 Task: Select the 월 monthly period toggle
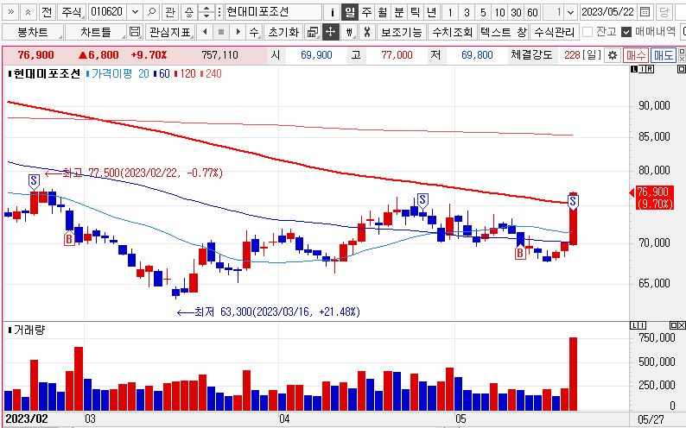coord(383,12)
